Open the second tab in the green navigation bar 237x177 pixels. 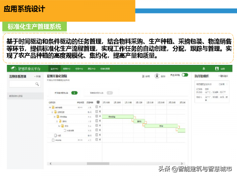(x=67, y=69)
